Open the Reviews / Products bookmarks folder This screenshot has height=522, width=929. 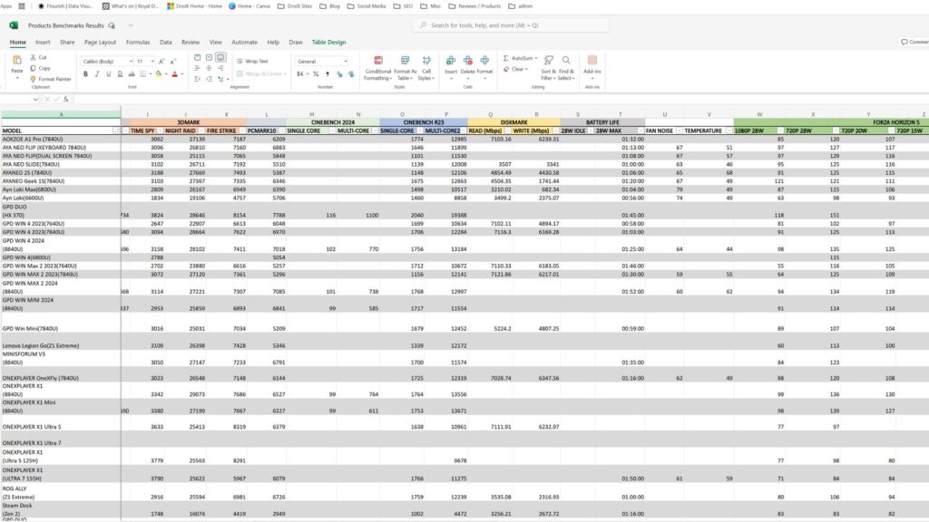474,6
